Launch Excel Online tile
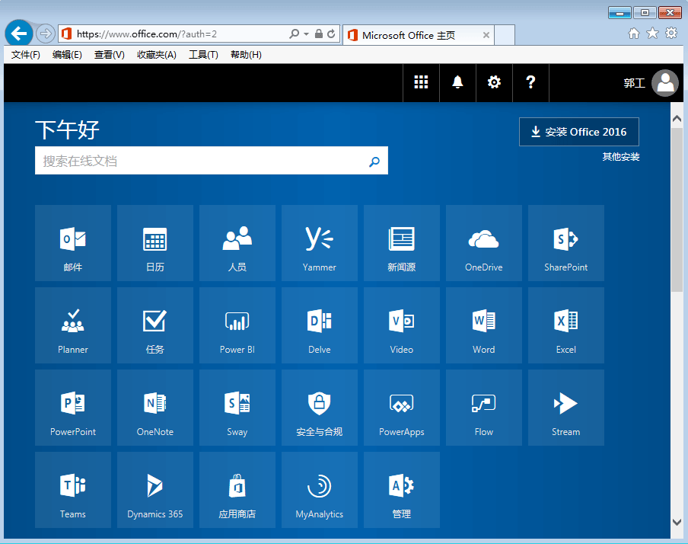The image size is (688, 544). (566, 325)
